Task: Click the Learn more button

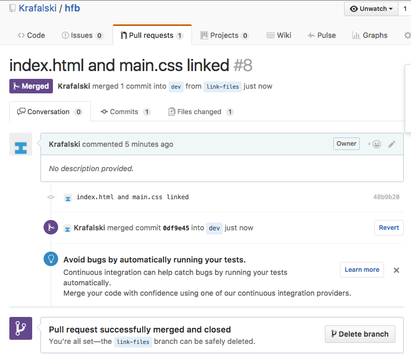Action: (x=362, y=270)
